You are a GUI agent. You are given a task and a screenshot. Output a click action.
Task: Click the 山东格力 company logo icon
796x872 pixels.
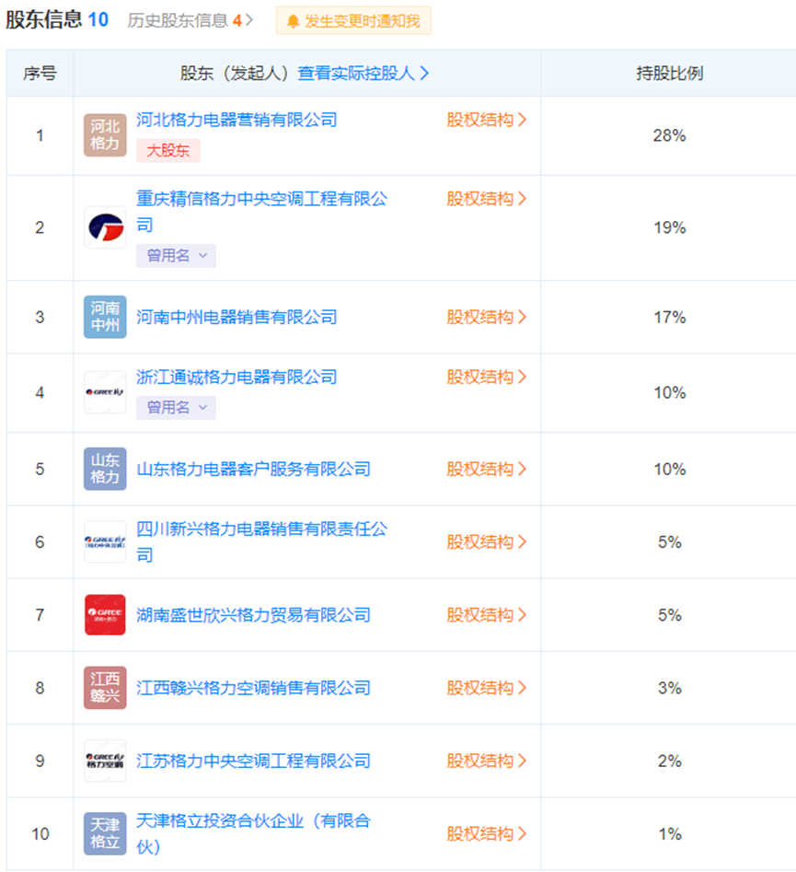tap(105, 469)
